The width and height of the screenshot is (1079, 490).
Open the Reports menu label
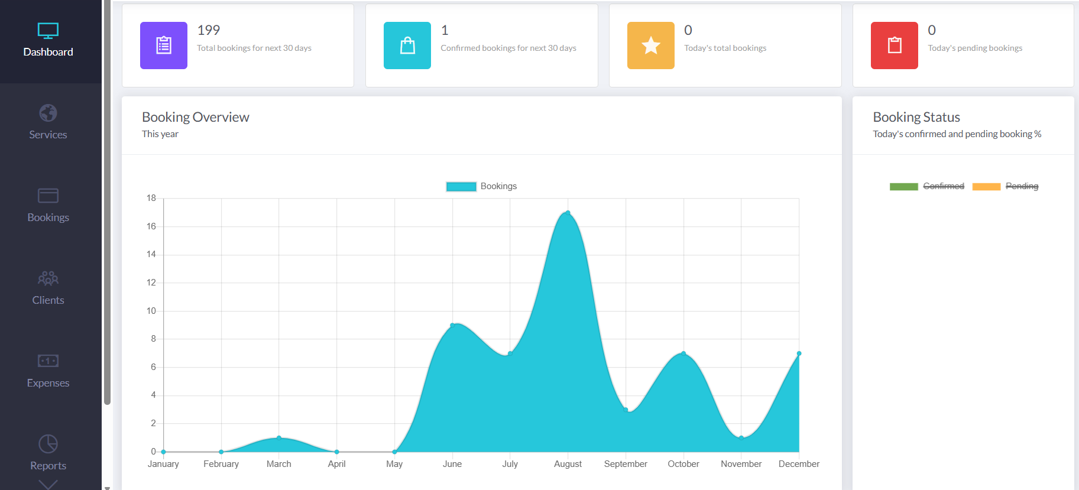click(x=48, y=466)
